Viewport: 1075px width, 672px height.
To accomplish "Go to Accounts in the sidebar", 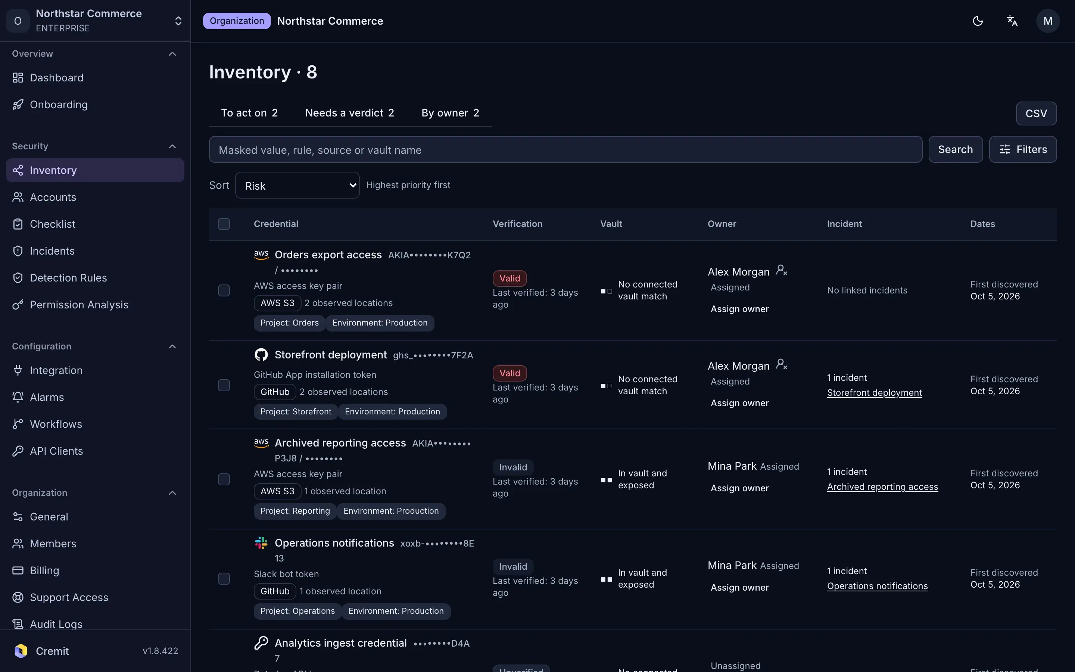I will point(95,197).
